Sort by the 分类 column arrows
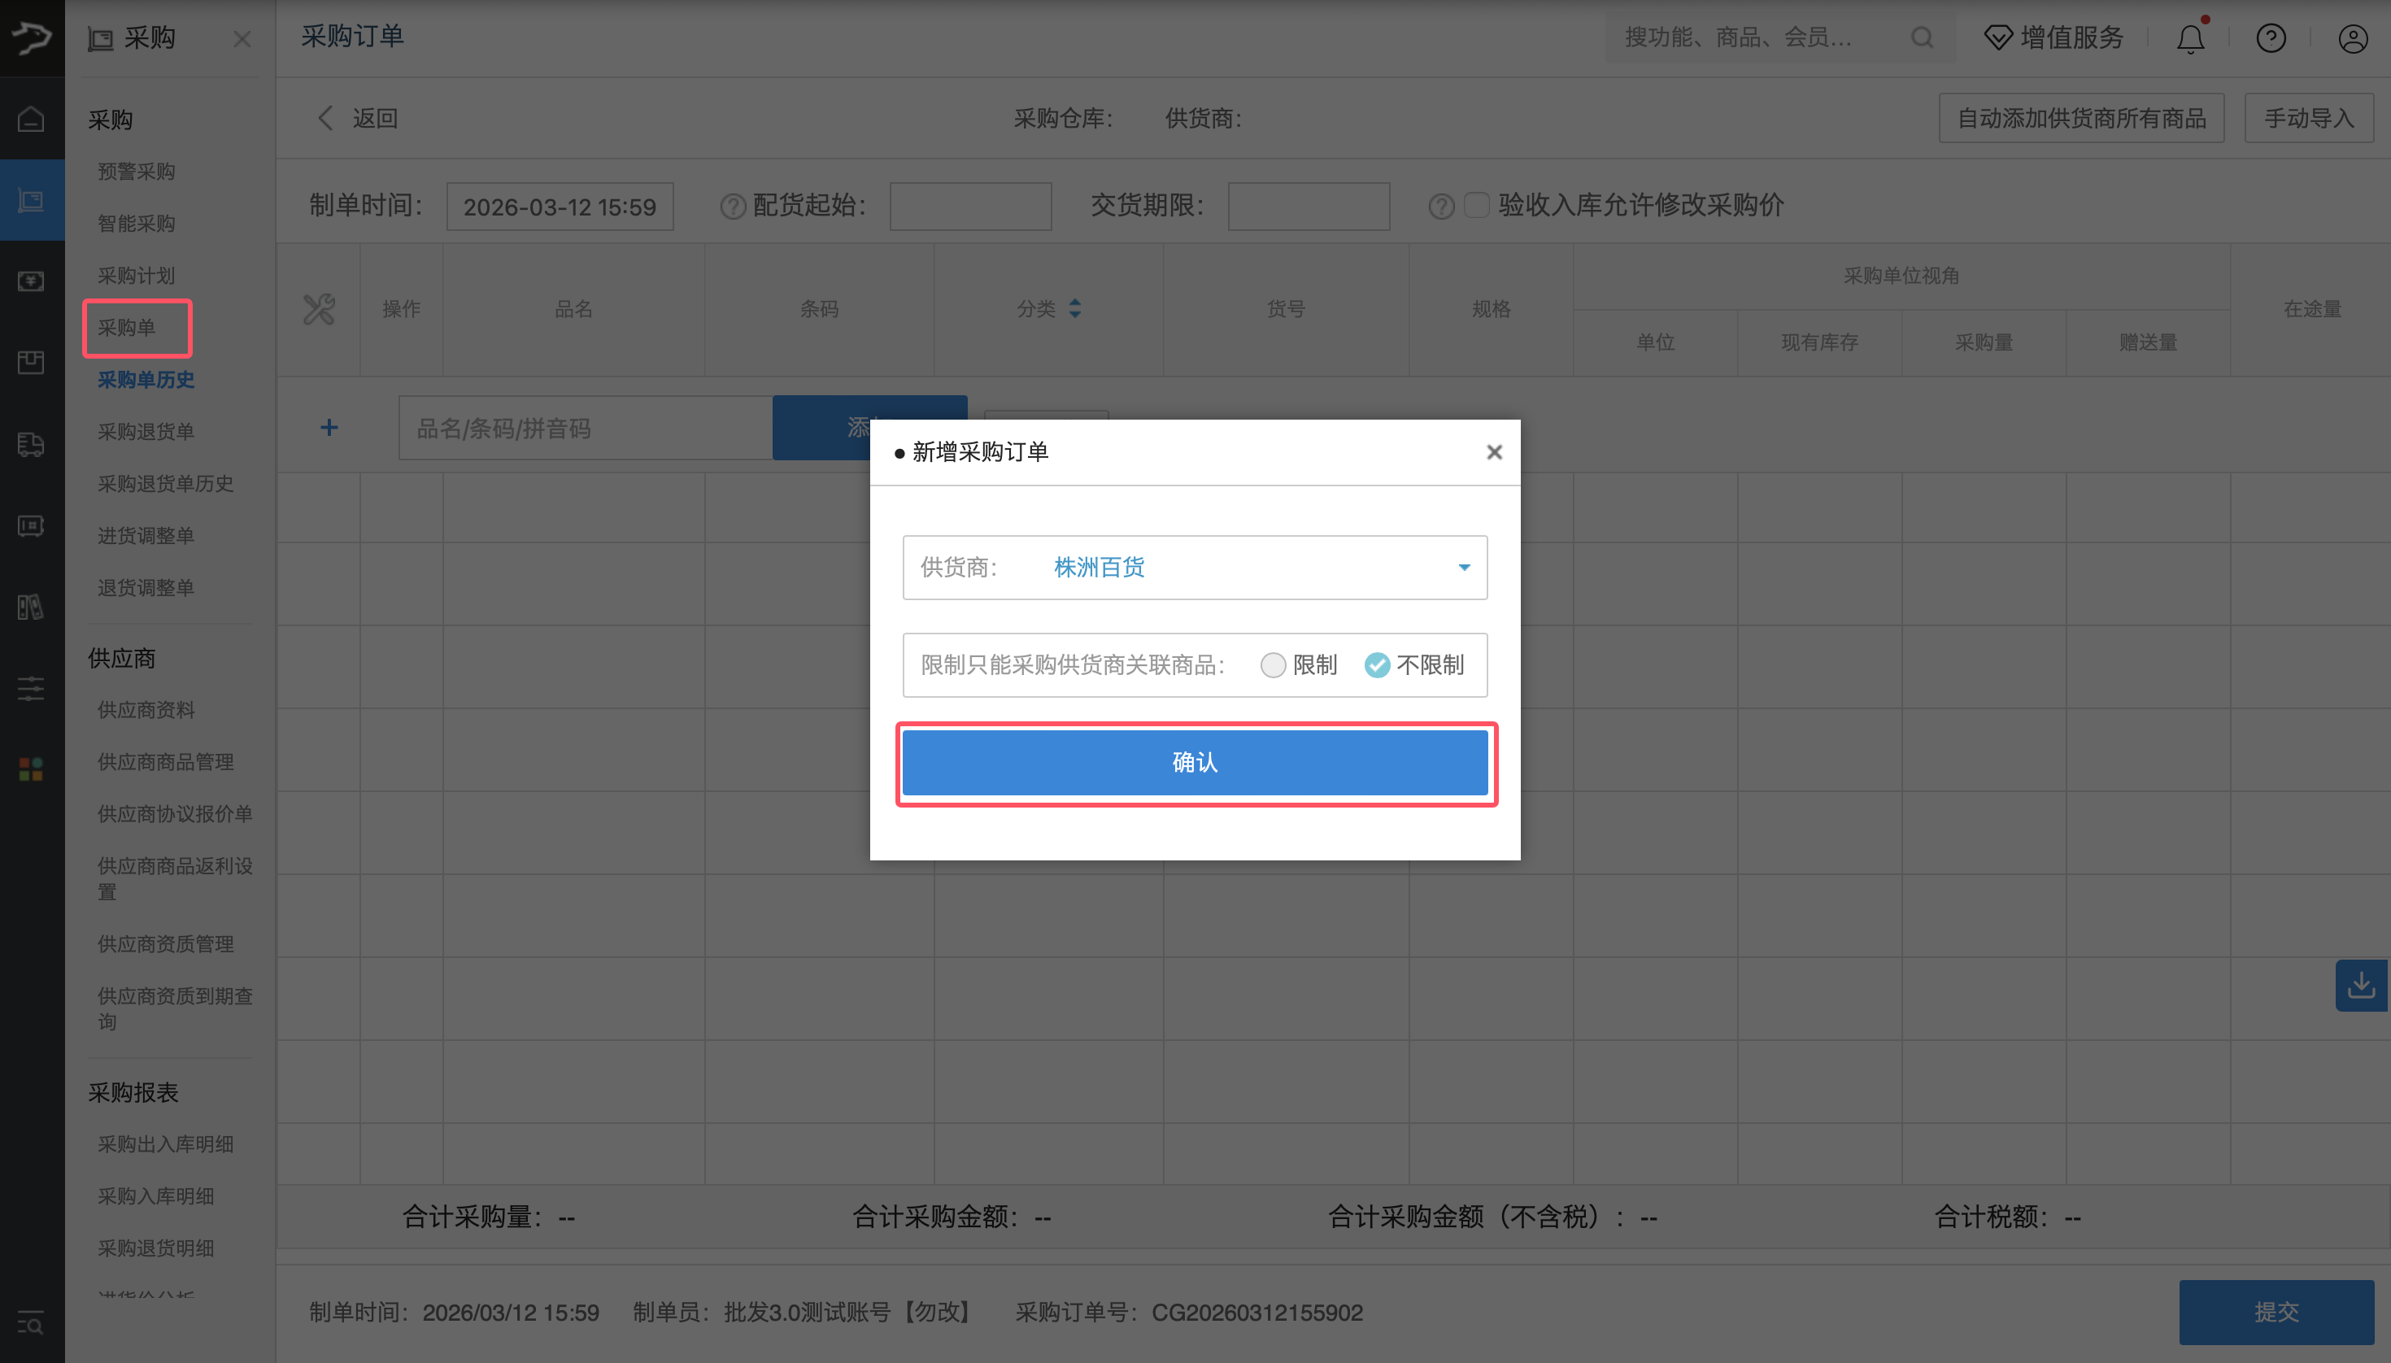Screen dimensions: 2391x1363 [1075, 308]
